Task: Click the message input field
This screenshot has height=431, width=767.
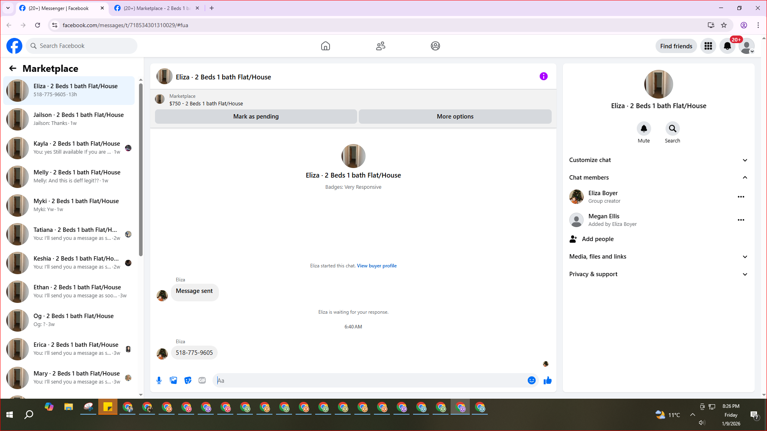Action: pos(372,380)
